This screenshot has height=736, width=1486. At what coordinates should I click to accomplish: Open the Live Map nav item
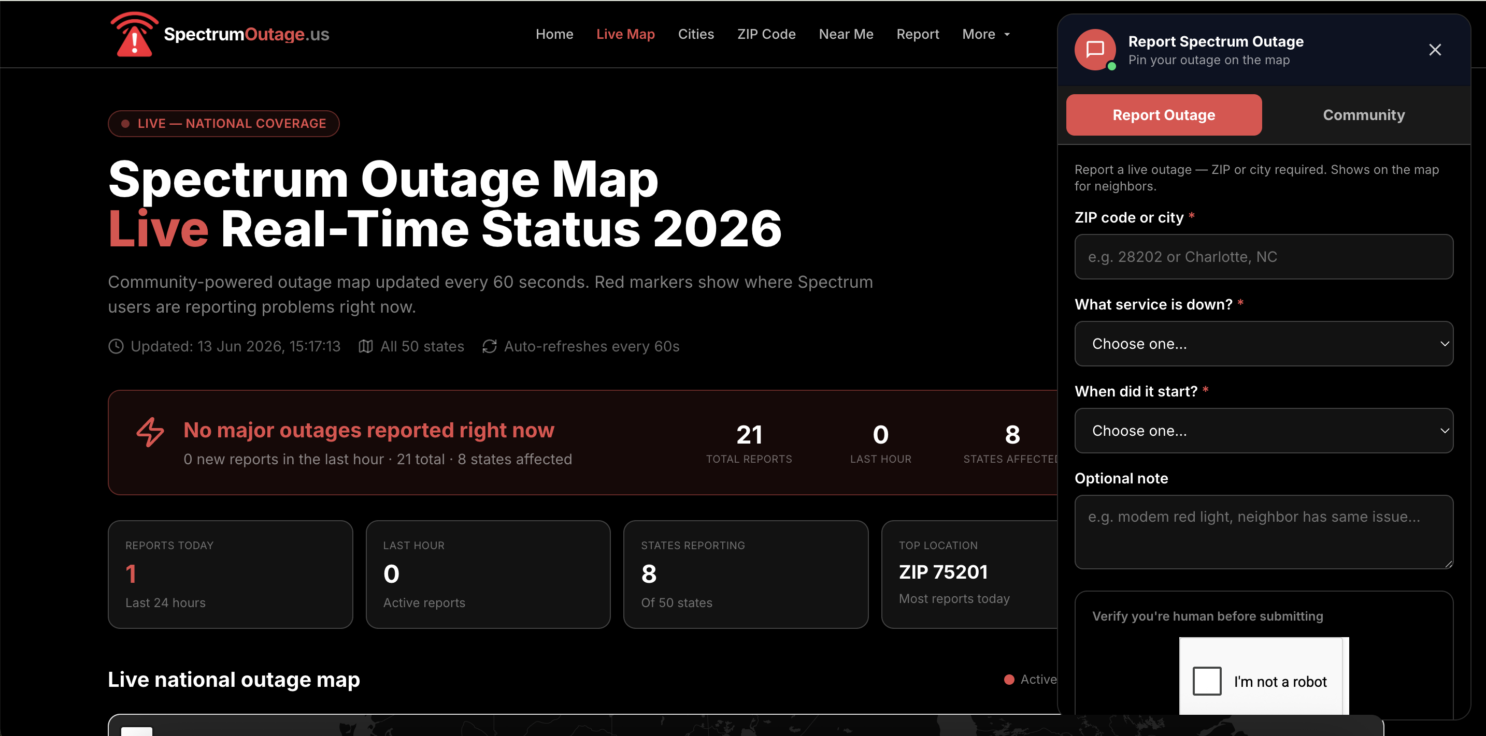[x=625, y=34]
